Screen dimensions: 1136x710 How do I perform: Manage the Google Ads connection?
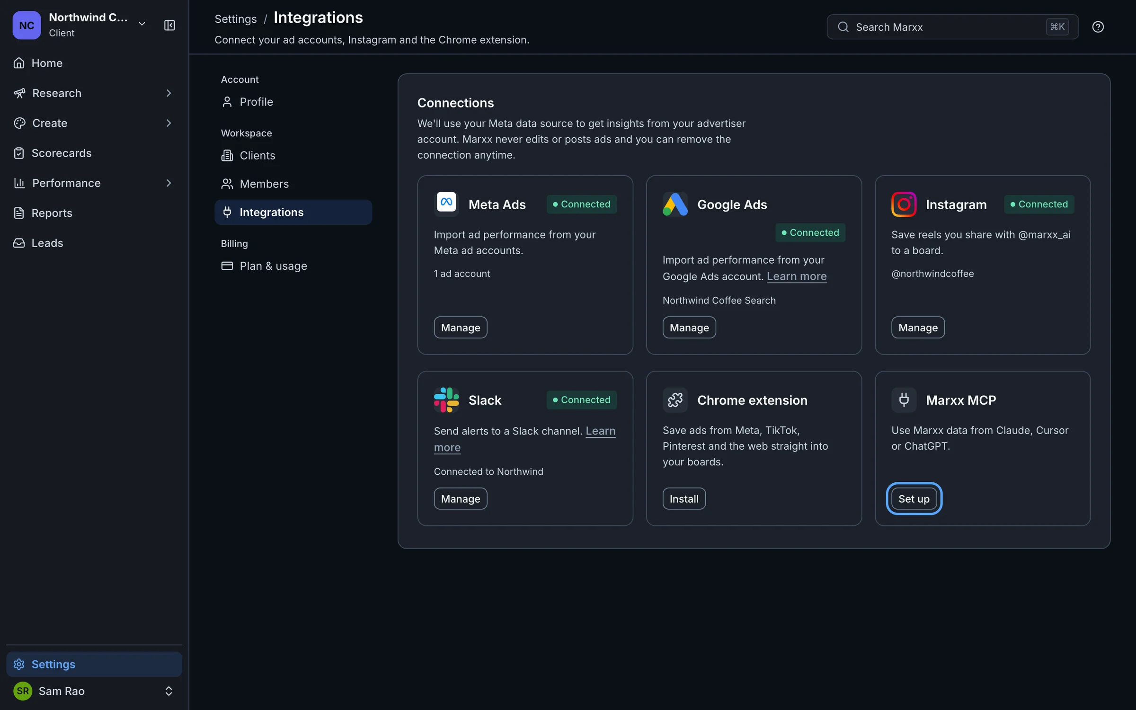[689, 328]
